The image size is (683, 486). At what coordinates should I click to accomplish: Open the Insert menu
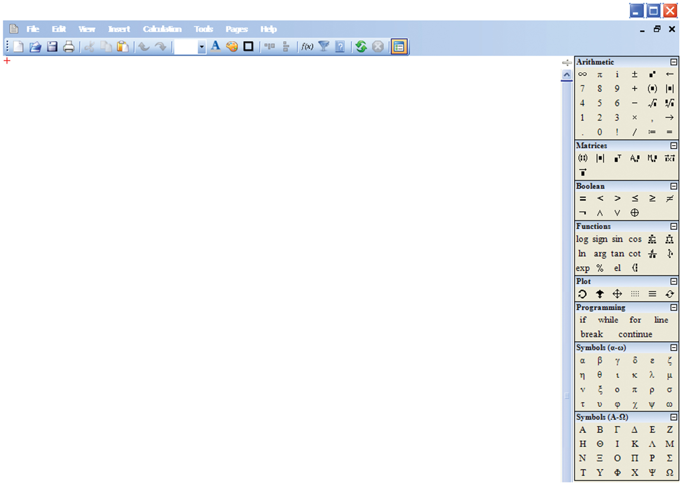coord(119,29)
